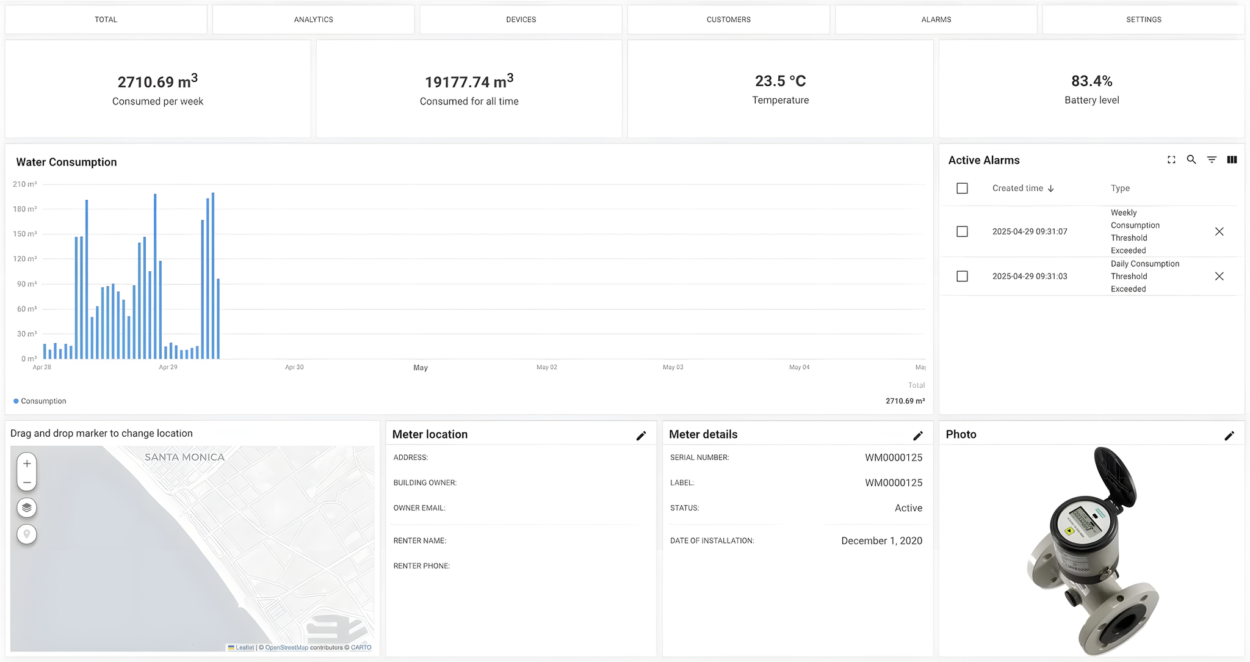Clear the Weekly Consumption Threshold alarm

coord(1219,231)
